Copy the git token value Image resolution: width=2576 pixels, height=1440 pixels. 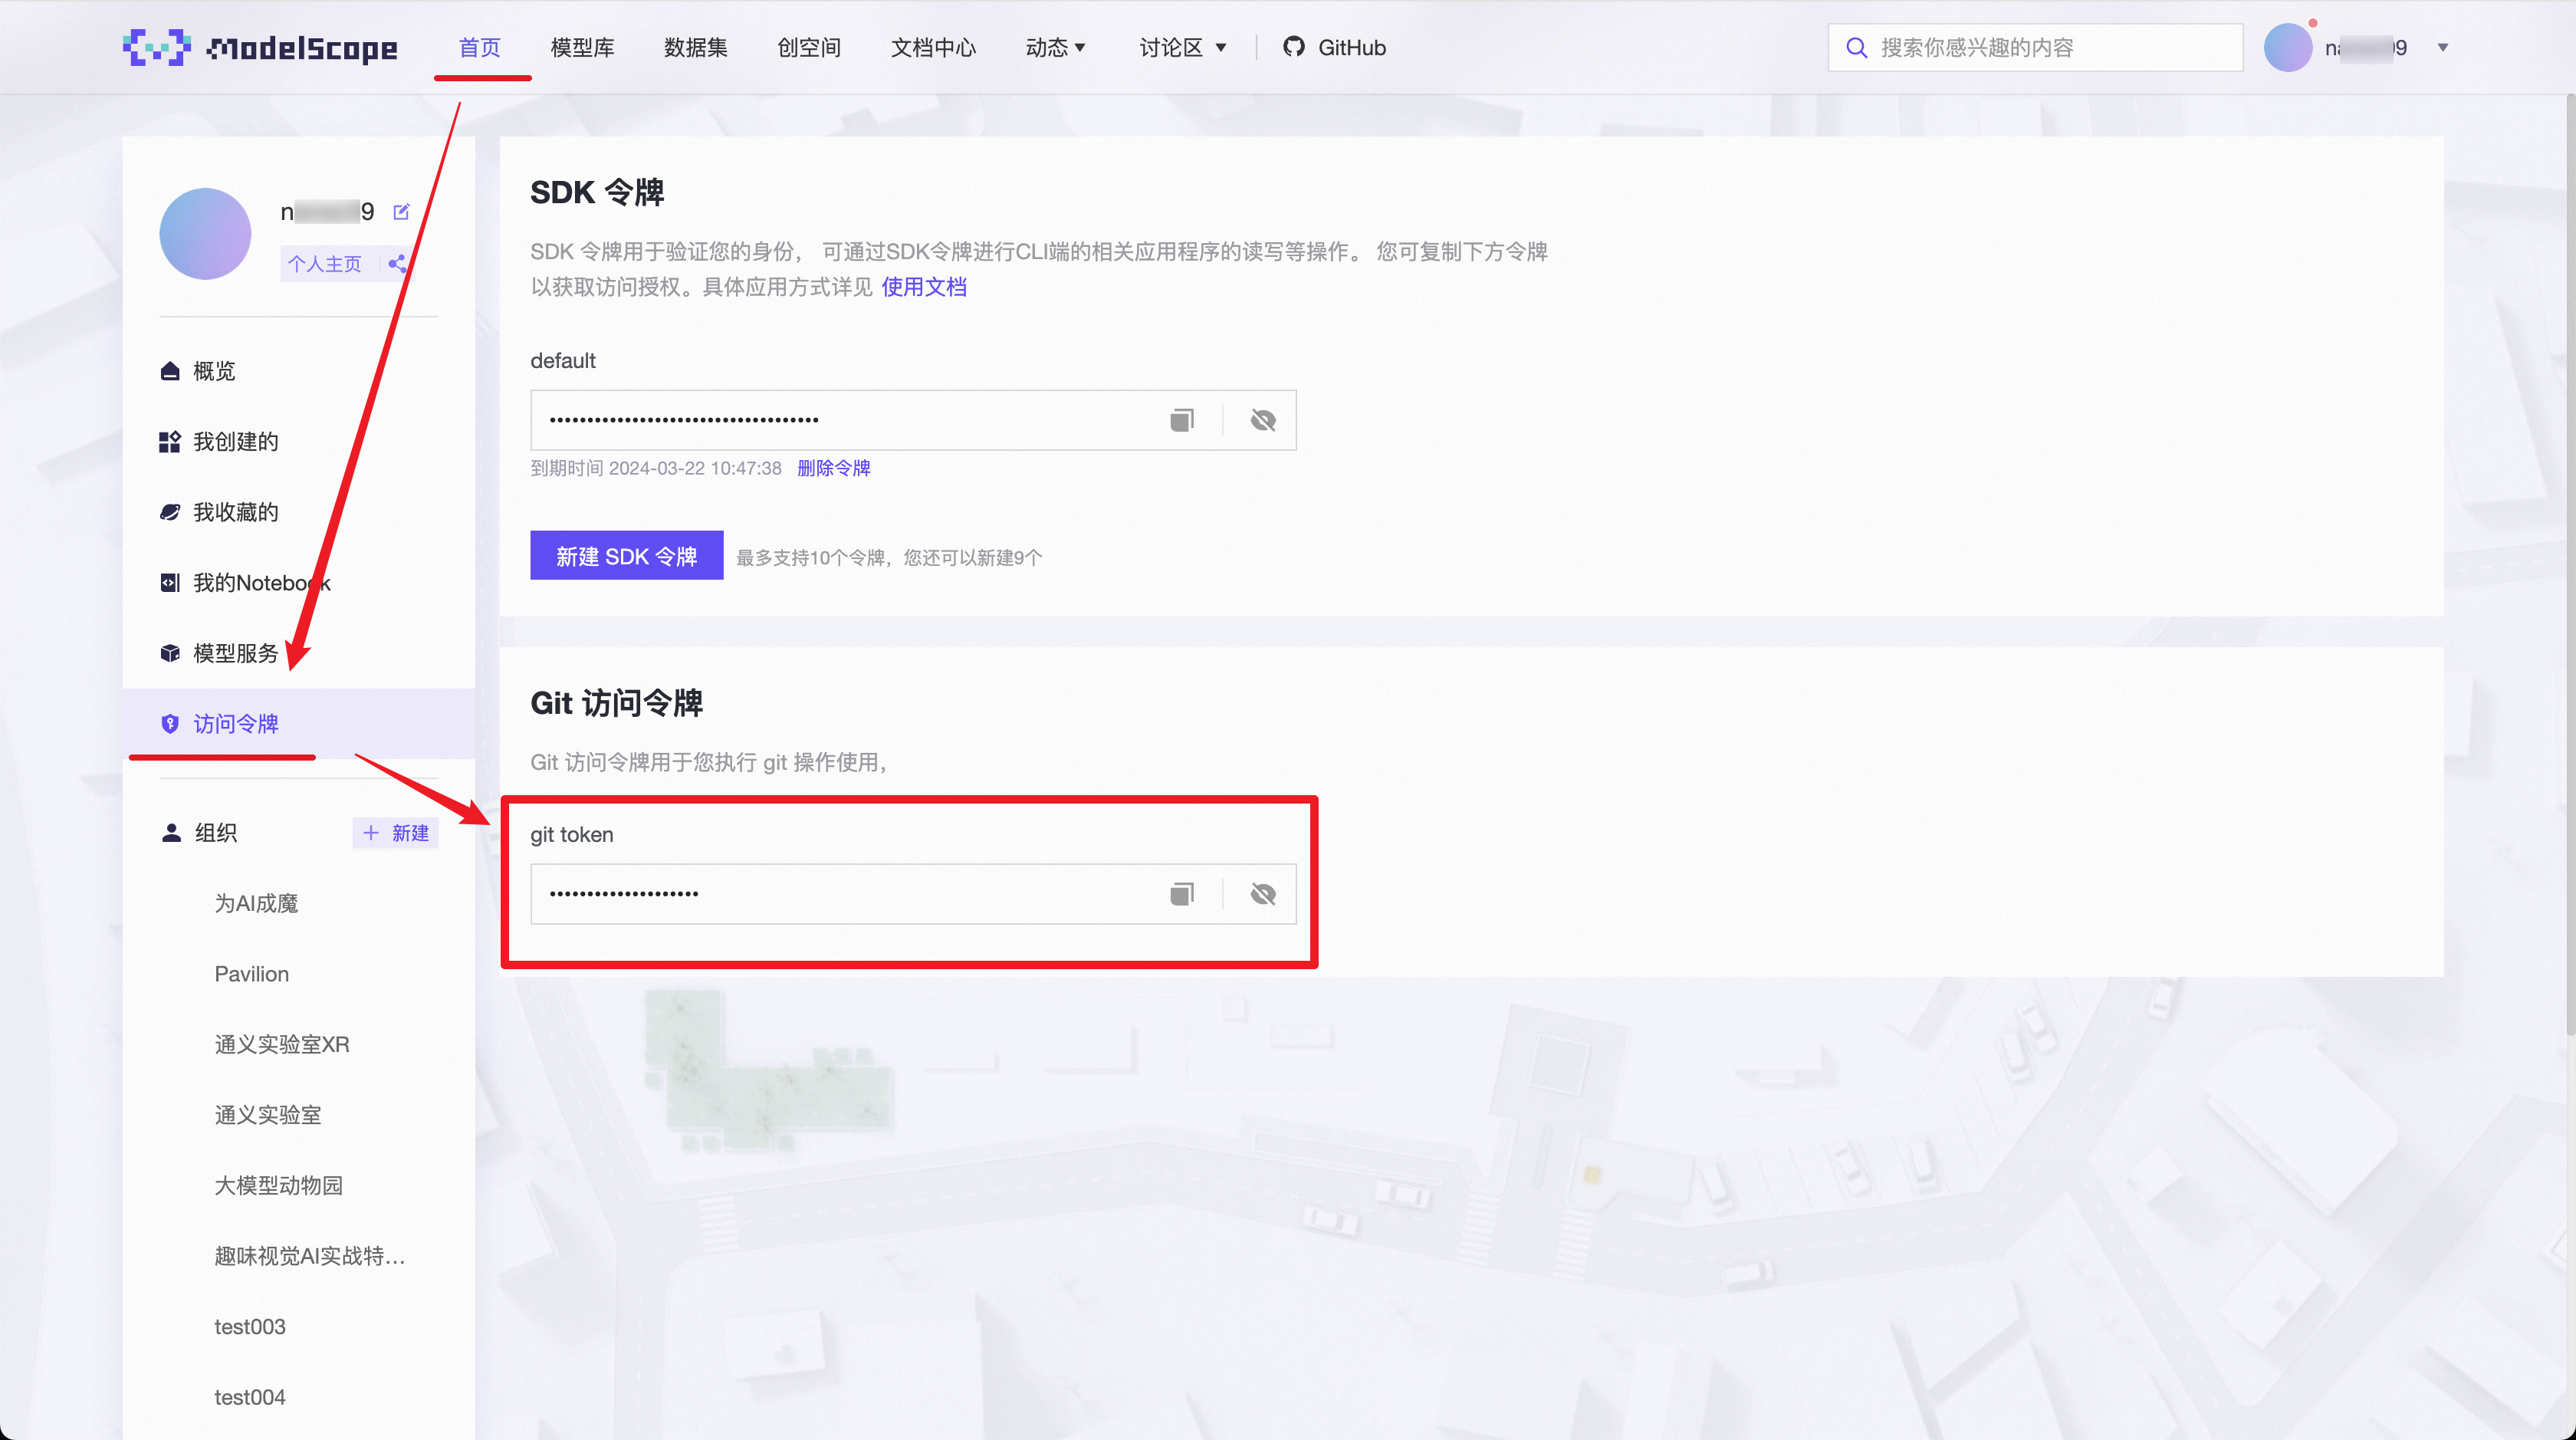pyautogui.click(x=1182, y=894)
